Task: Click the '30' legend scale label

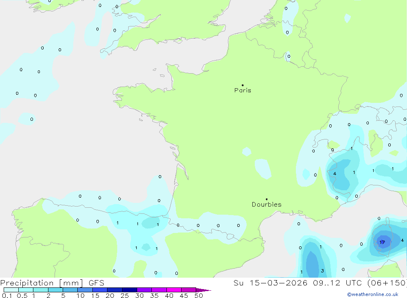Action: pos(140,296)
